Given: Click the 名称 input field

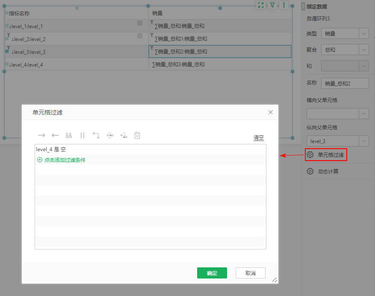Looking at the screenshot, I should (345, 83).
